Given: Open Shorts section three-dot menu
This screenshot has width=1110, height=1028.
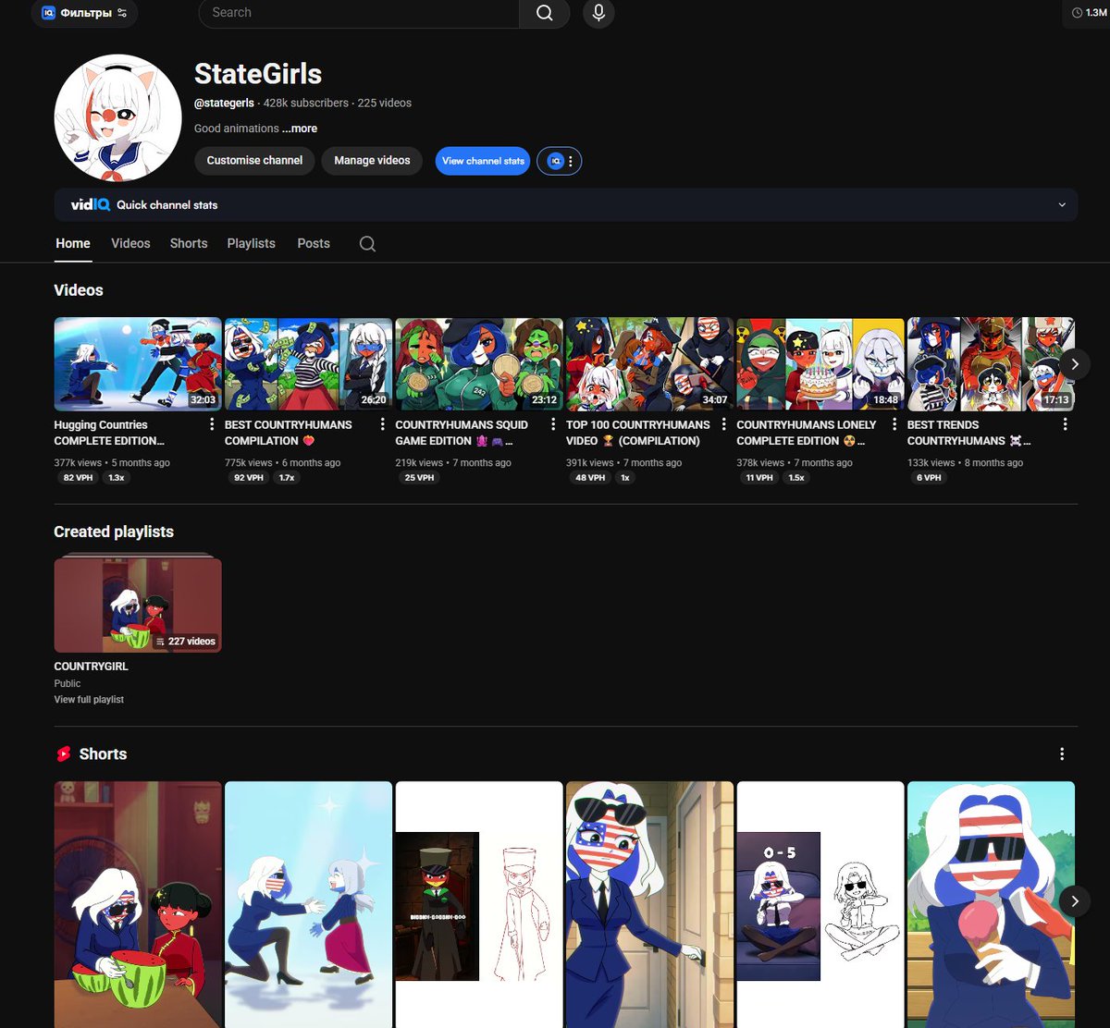Looking at the screenshot, I should coord(1062,754).
